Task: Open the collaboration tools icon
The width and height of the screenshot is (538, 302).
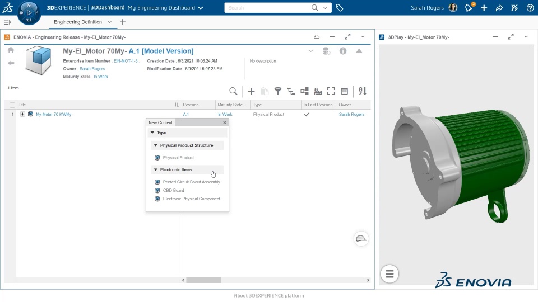Action: click(x=514, y=7)
